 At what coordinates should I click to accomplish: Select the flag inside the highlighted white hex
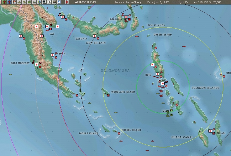coord(163,83)
